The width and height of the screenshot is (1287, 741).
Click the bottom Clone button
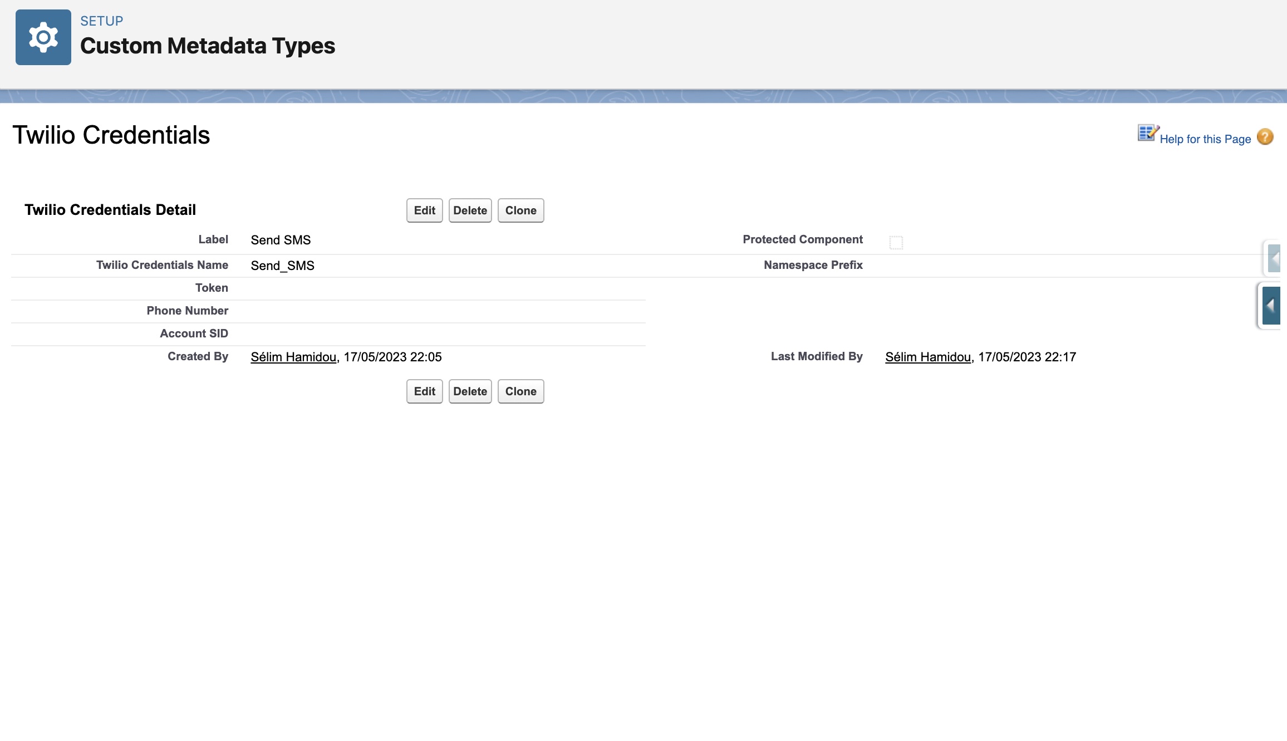[x=521, y=391]
